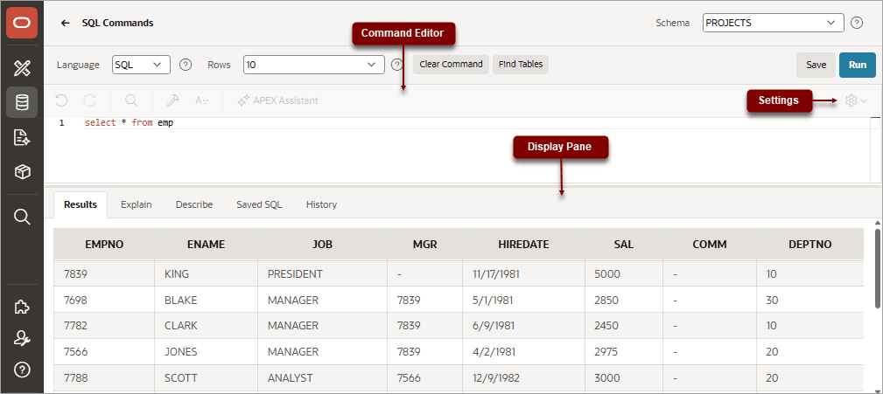The height and width of the screenshot is (394, 883).
Task: Switch to the Saved SQL tab
Action: point(259,204)
